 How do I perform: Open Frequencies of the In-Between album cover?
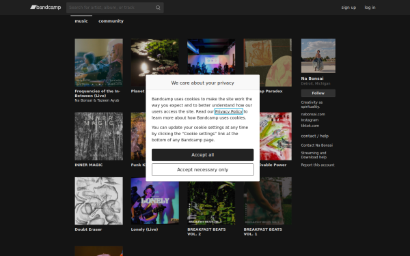98,63
